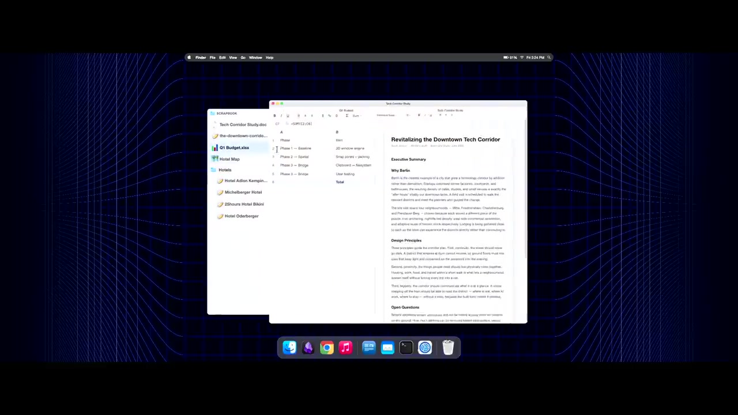Apply percent format with the % button
The height and width of the screenshot is (415, 738).
click(x=330, y=116)
